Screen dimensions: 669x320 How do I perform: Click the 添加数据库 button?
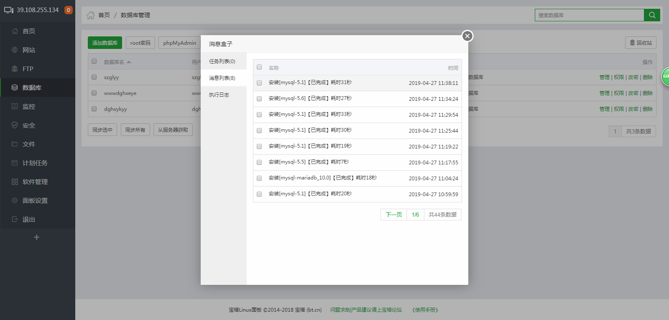[105, 43]
